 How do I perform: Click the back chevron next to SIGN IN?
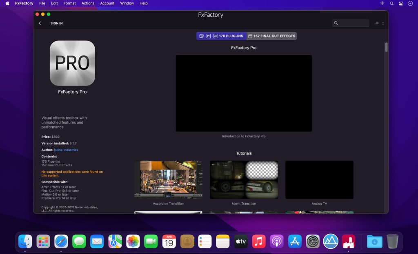(40, 23)
